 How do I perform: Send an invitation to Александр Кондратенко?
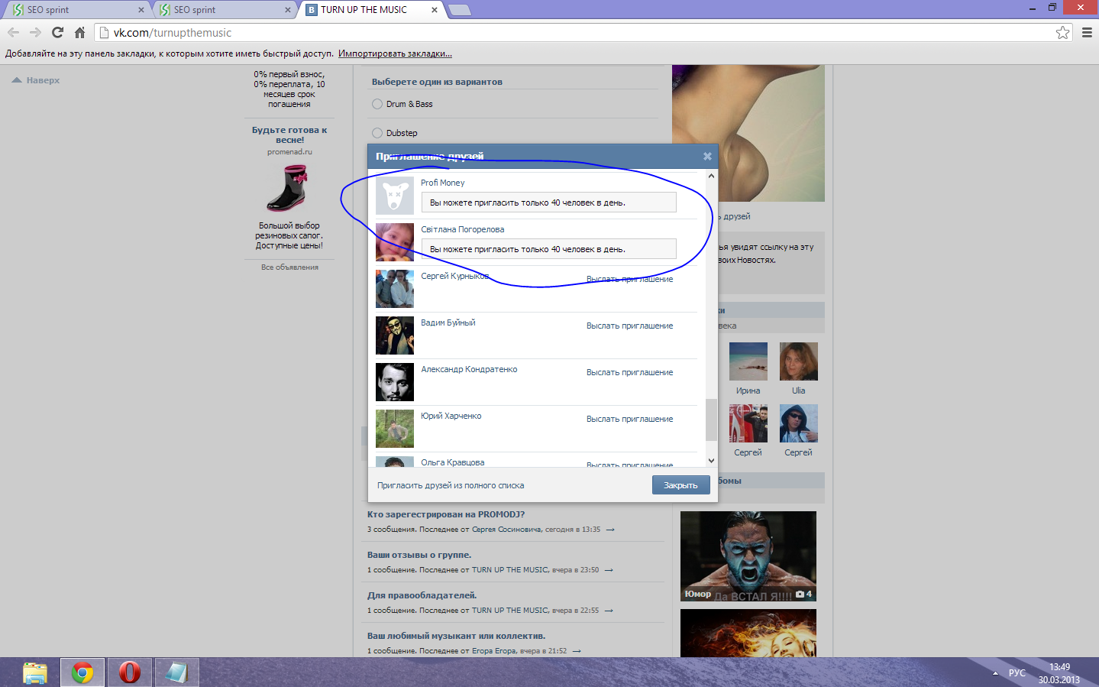click(629, 372)
